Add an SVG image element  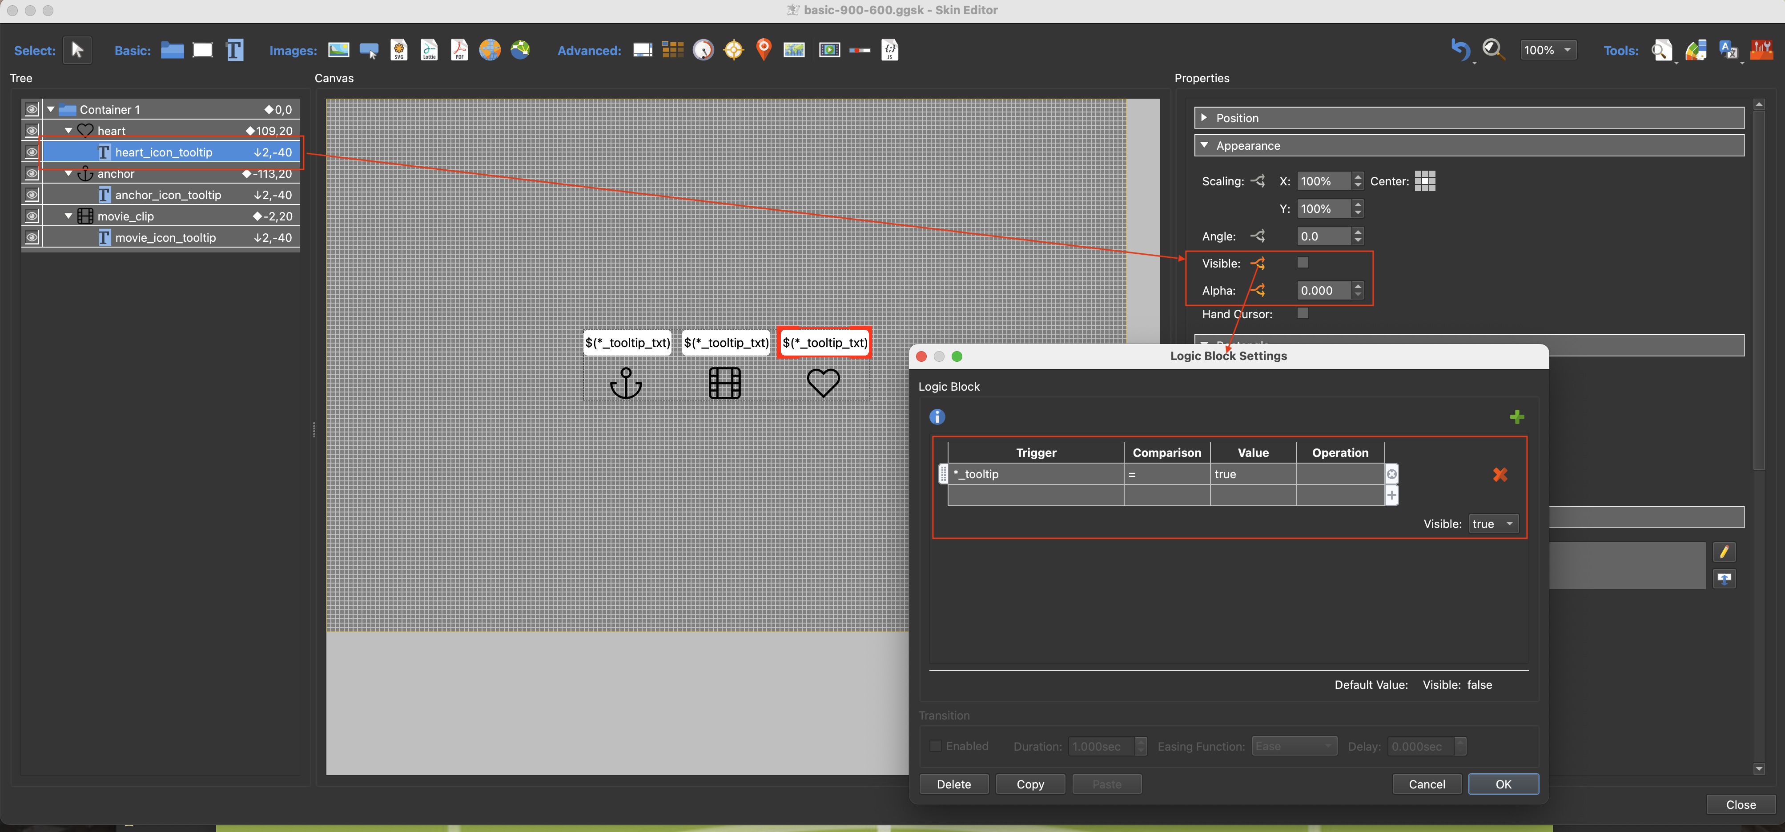coord(399,50)
